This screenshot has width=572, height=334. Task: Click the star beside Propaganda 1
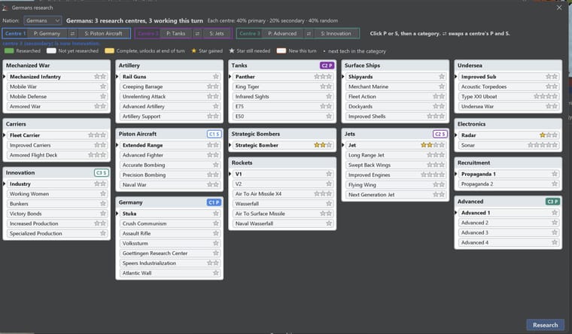pyautogui.click(x=555, y=174)
